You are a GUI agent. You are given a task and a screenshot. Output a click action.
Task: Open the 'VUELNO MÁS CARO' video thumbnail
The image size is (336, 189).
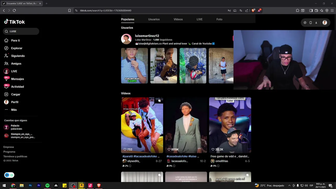pyautogui.click(x=134, y=66)
